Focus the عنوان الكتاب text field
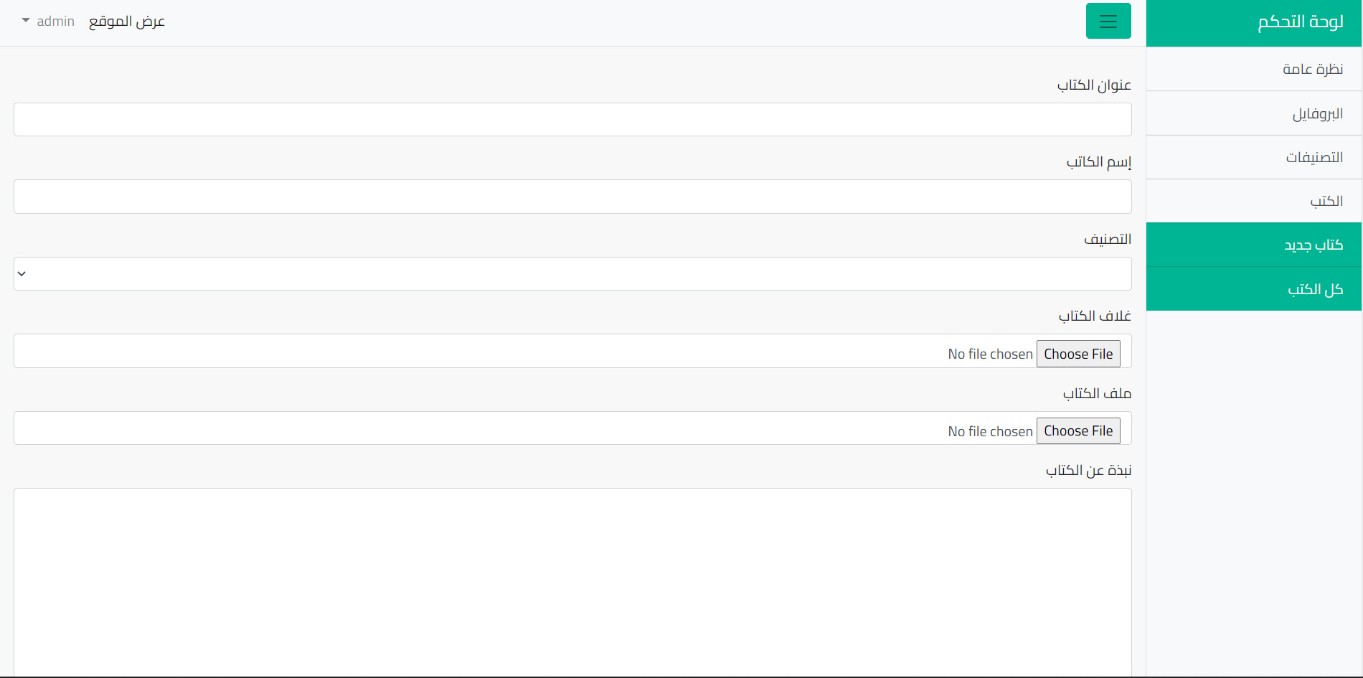1363x678 pixels. click(x=572, y=120)
